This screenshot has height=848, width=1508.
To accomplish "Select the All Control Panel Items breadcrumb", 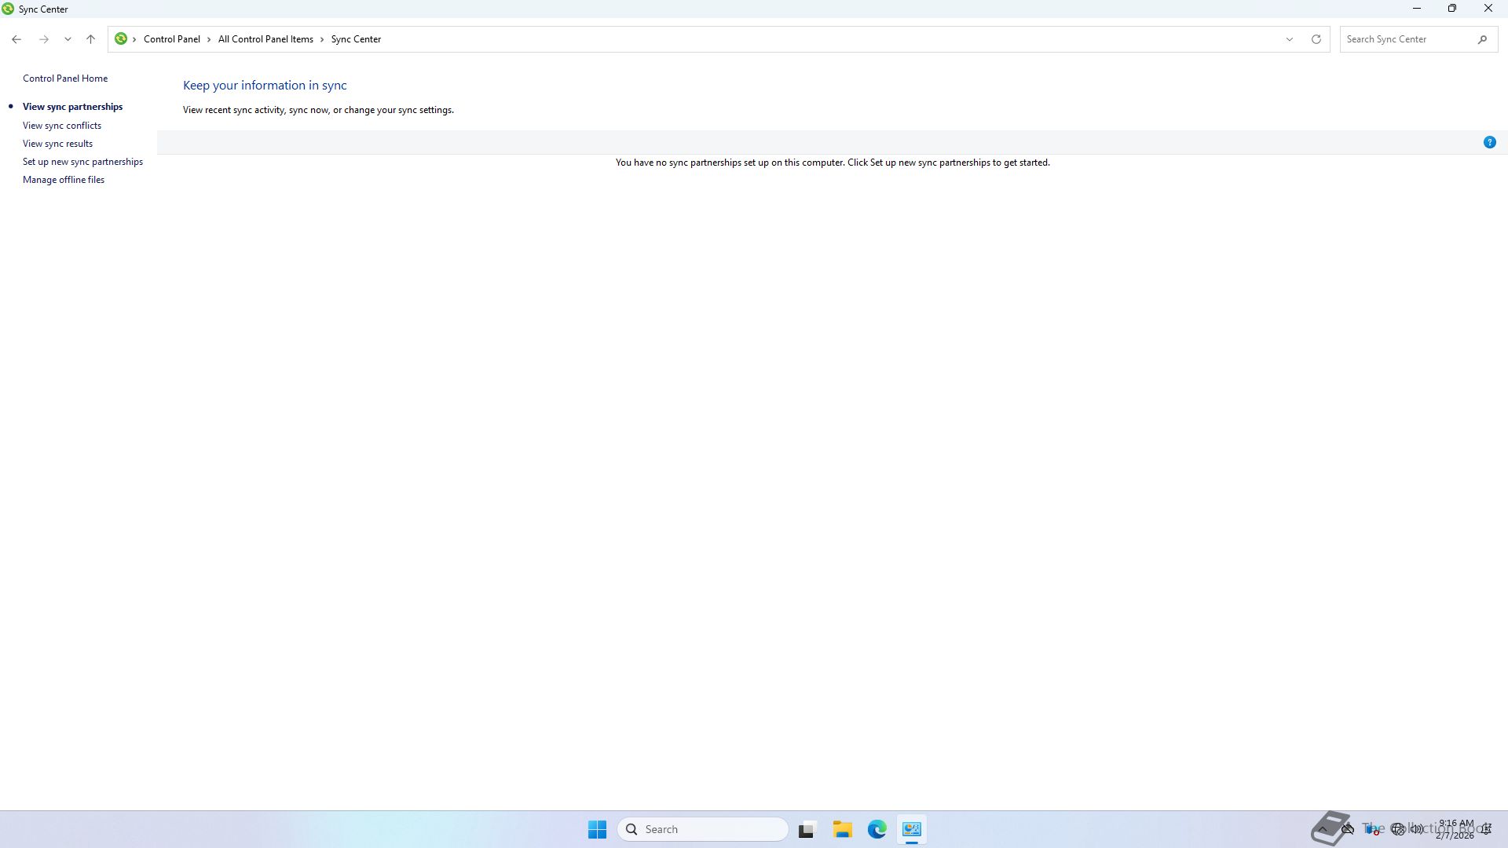I will point(265,39).
